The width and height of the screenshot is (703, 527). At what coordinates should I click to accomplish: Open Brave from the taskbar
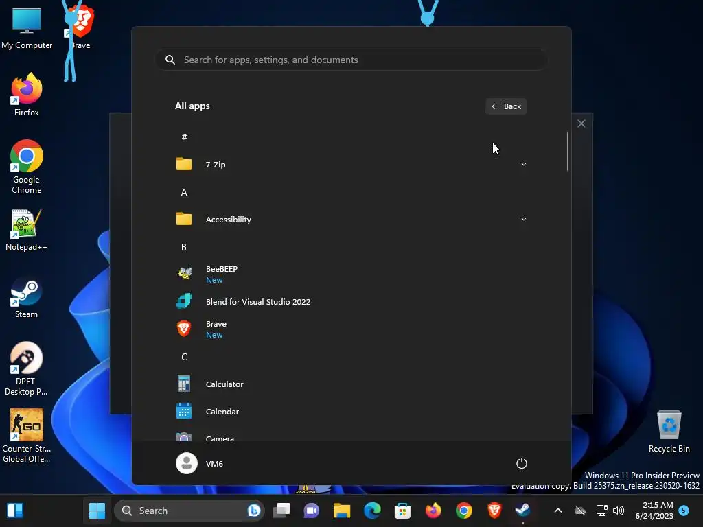pyautogui.click(x=494, y=511)
